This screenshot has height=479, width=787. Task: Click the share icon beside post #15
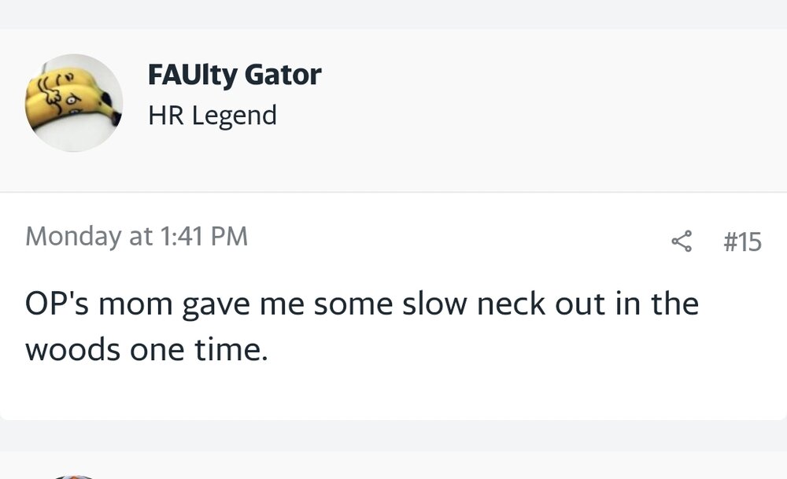(x=682, y=241)
